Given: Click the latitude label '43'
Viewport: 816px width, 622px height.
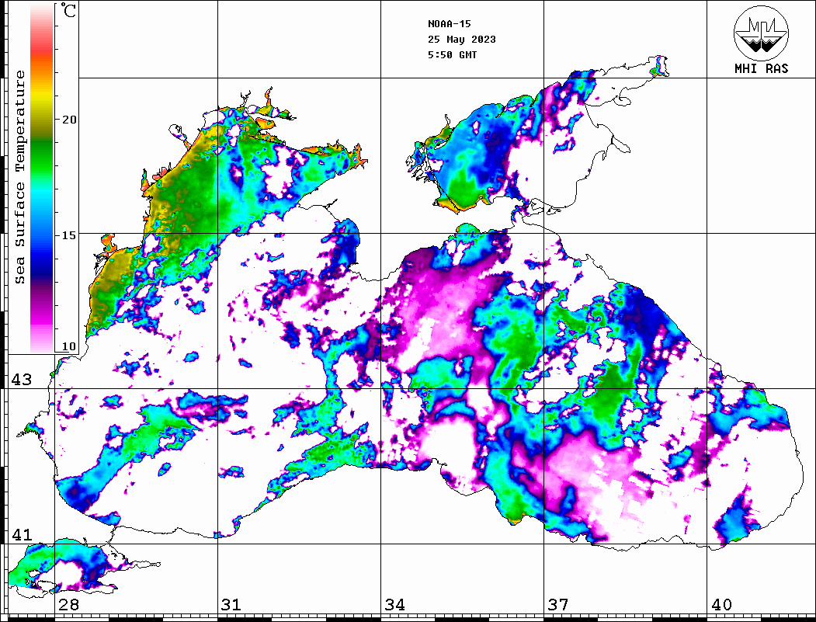Looking at the screenshot, I should click(21, 380).
